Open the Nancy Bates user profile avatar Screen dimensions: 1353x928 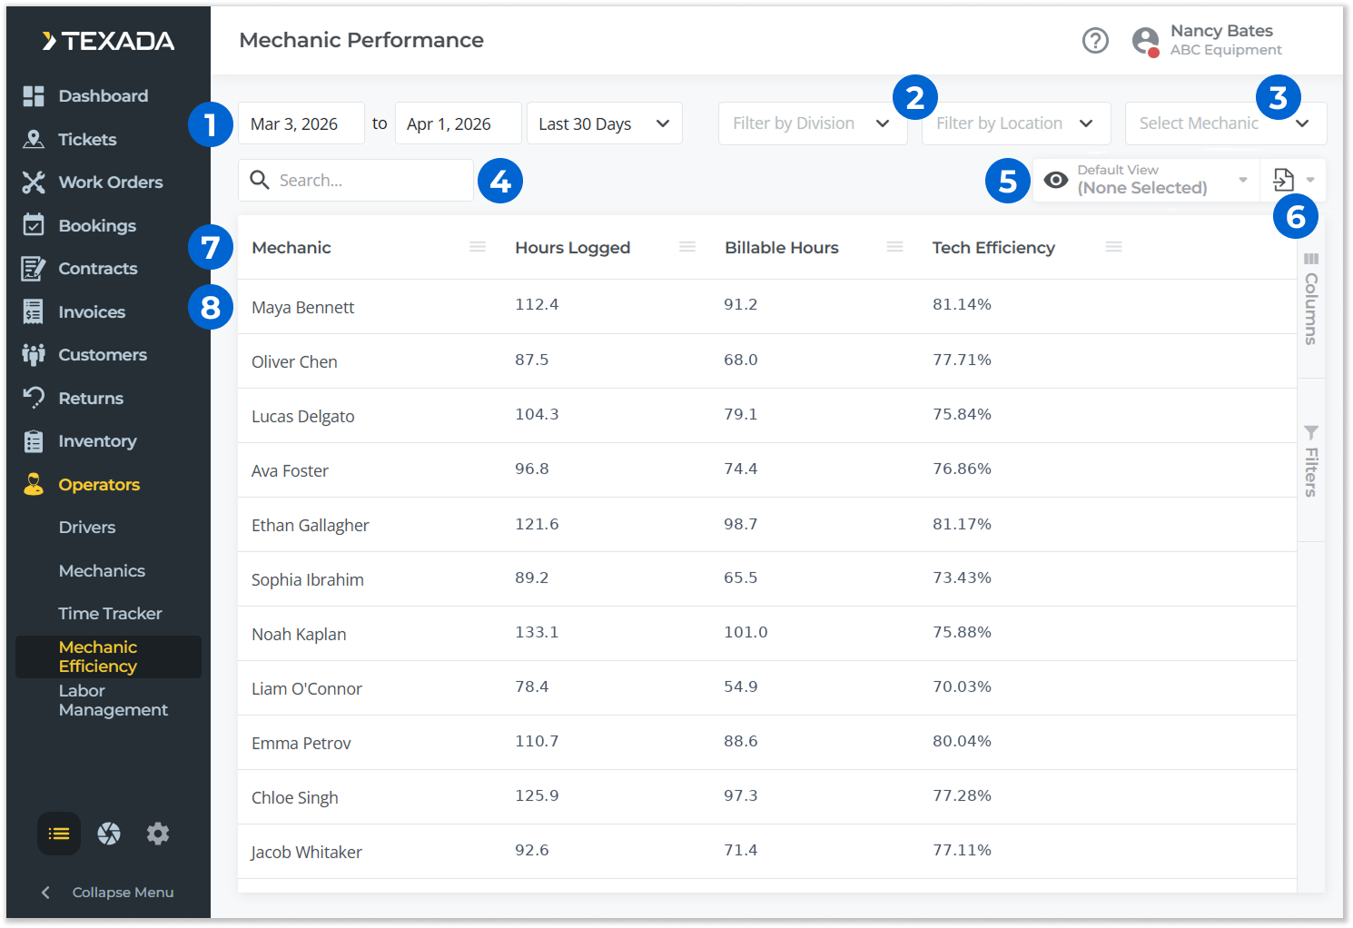[x=1145, y=41]
